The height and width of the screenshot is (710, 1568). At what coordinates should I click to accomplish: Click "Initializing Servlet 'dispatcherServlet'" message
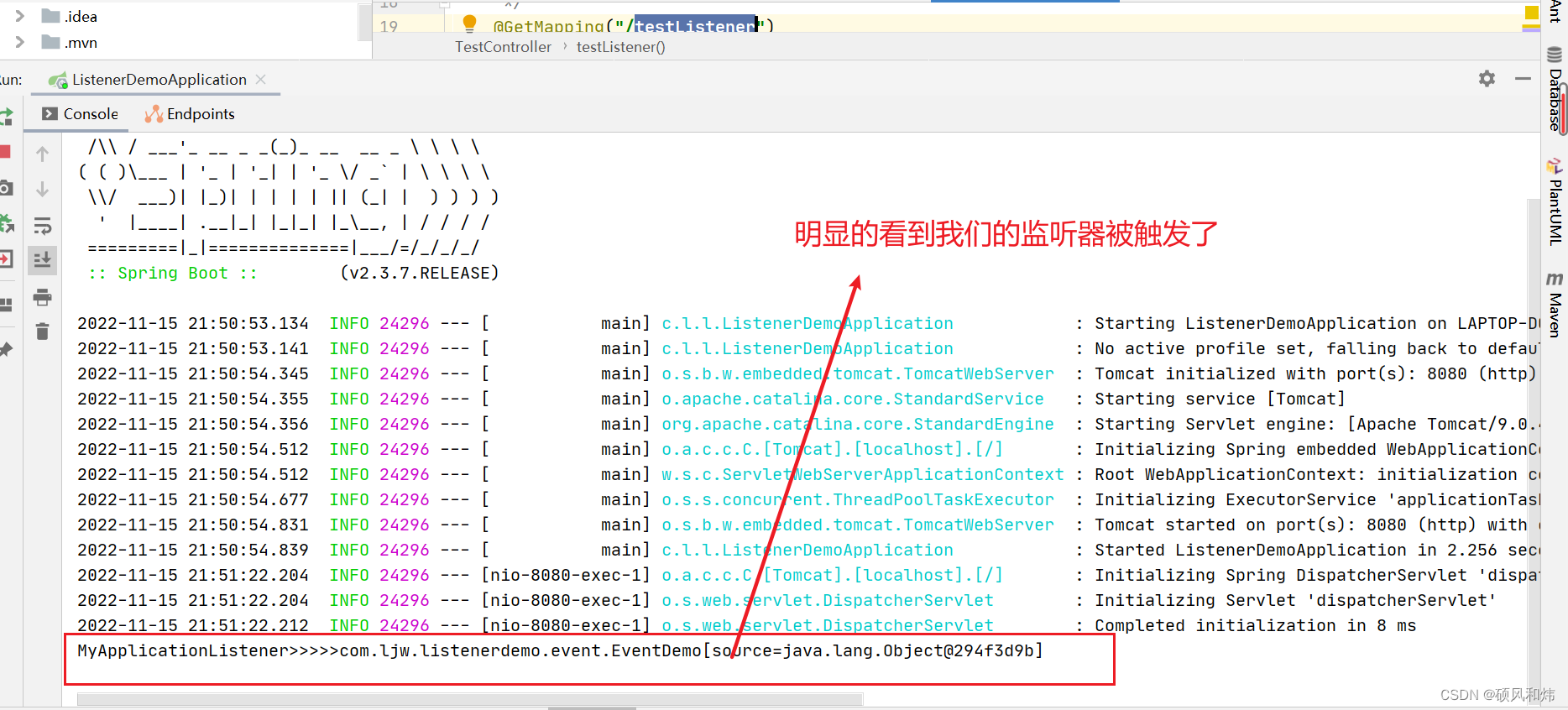tap(1295, 600)
